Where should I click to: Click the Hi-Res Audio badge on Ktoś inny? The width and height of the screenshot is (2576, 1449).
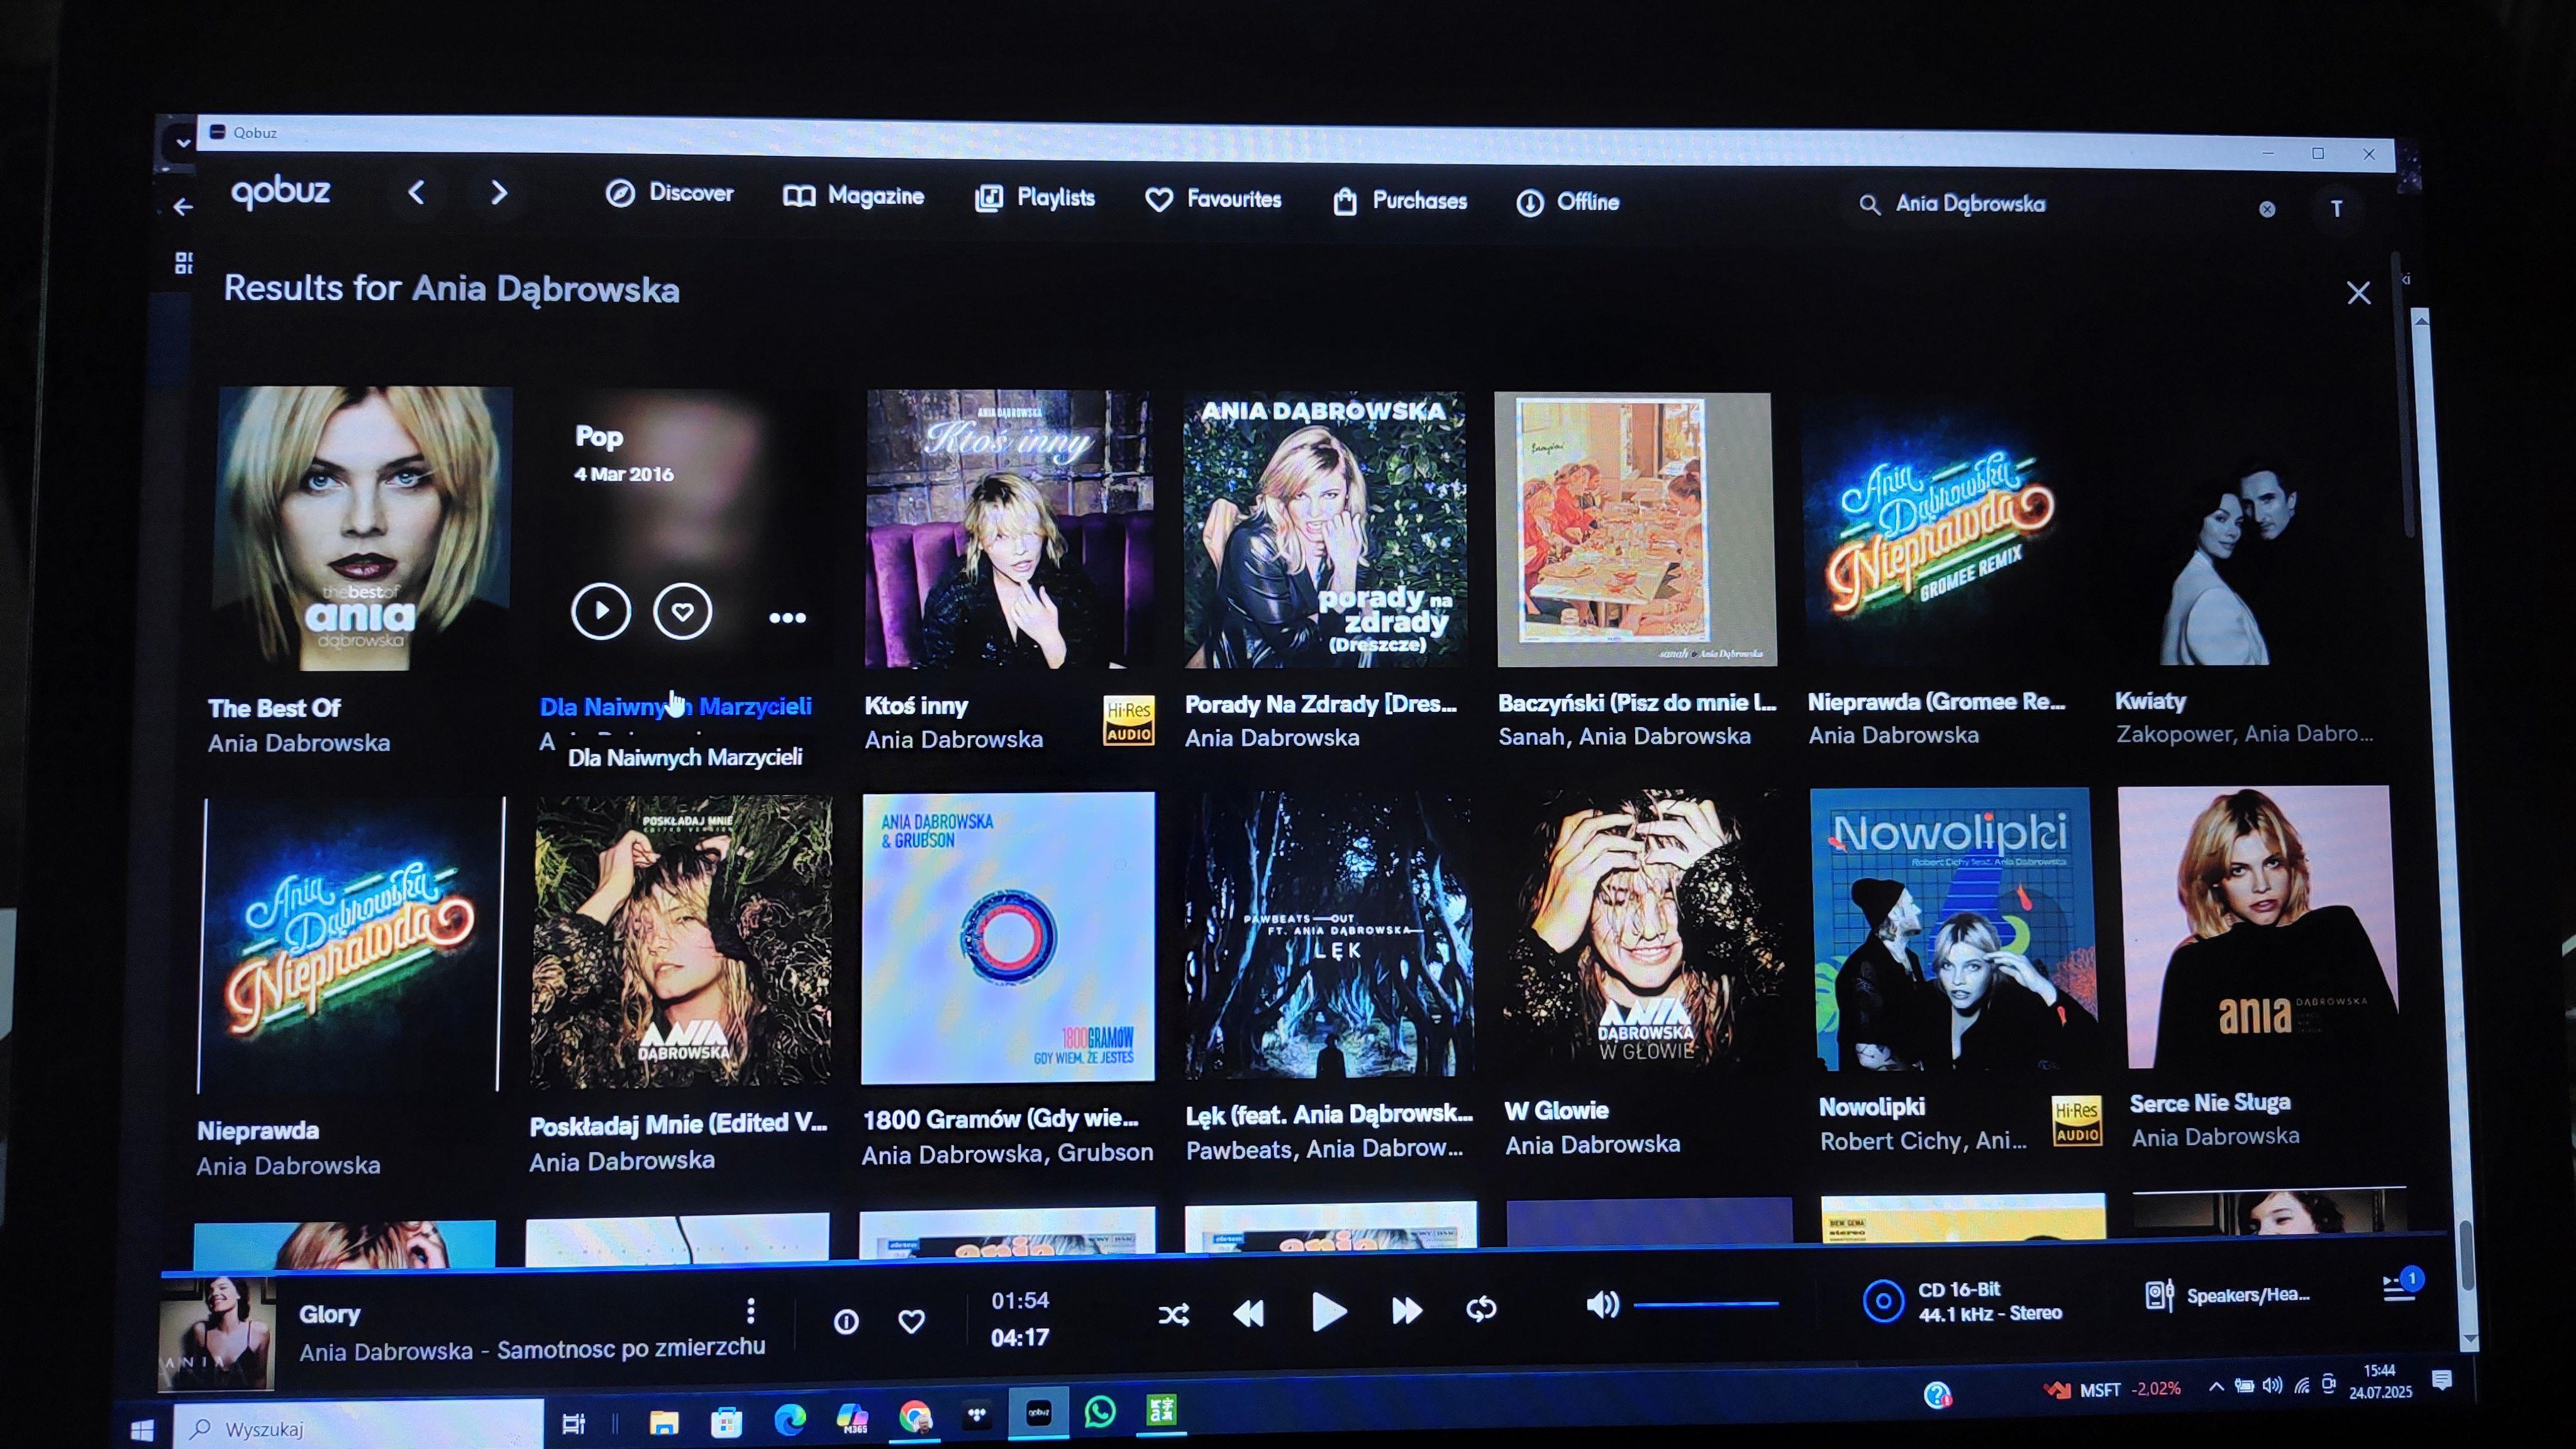pos(1129,720)
